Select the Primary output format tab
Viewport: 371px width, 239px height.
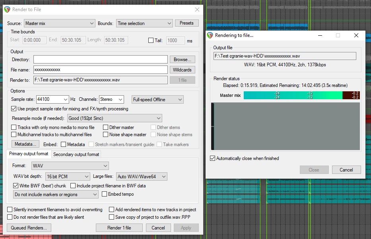[29, 154]
